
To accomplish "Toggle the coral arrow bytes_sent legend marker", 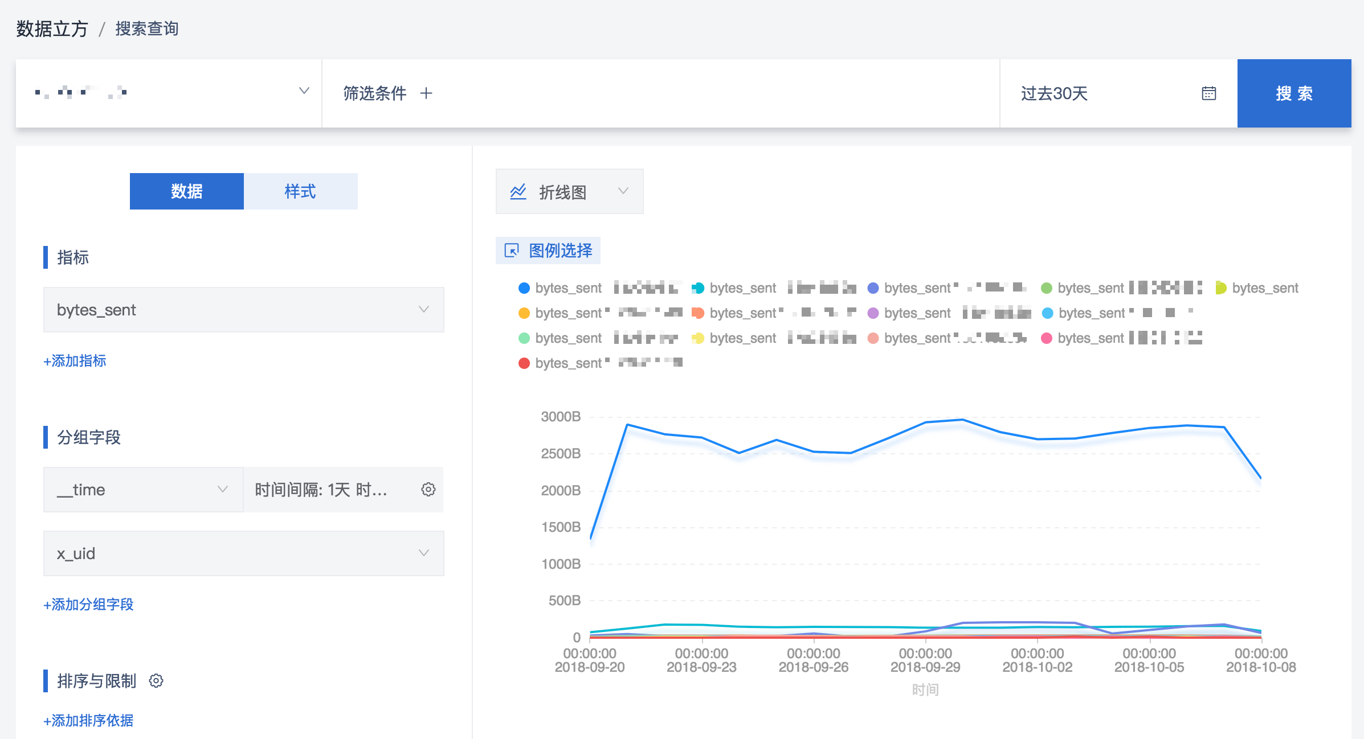I will (x=698, y=313).
